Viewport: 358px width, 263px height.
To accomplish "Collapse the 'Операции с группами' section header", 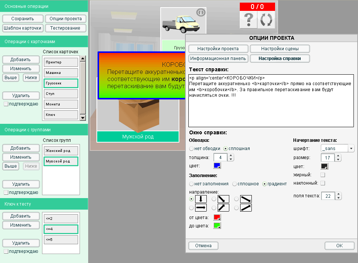I will (44, 130).
